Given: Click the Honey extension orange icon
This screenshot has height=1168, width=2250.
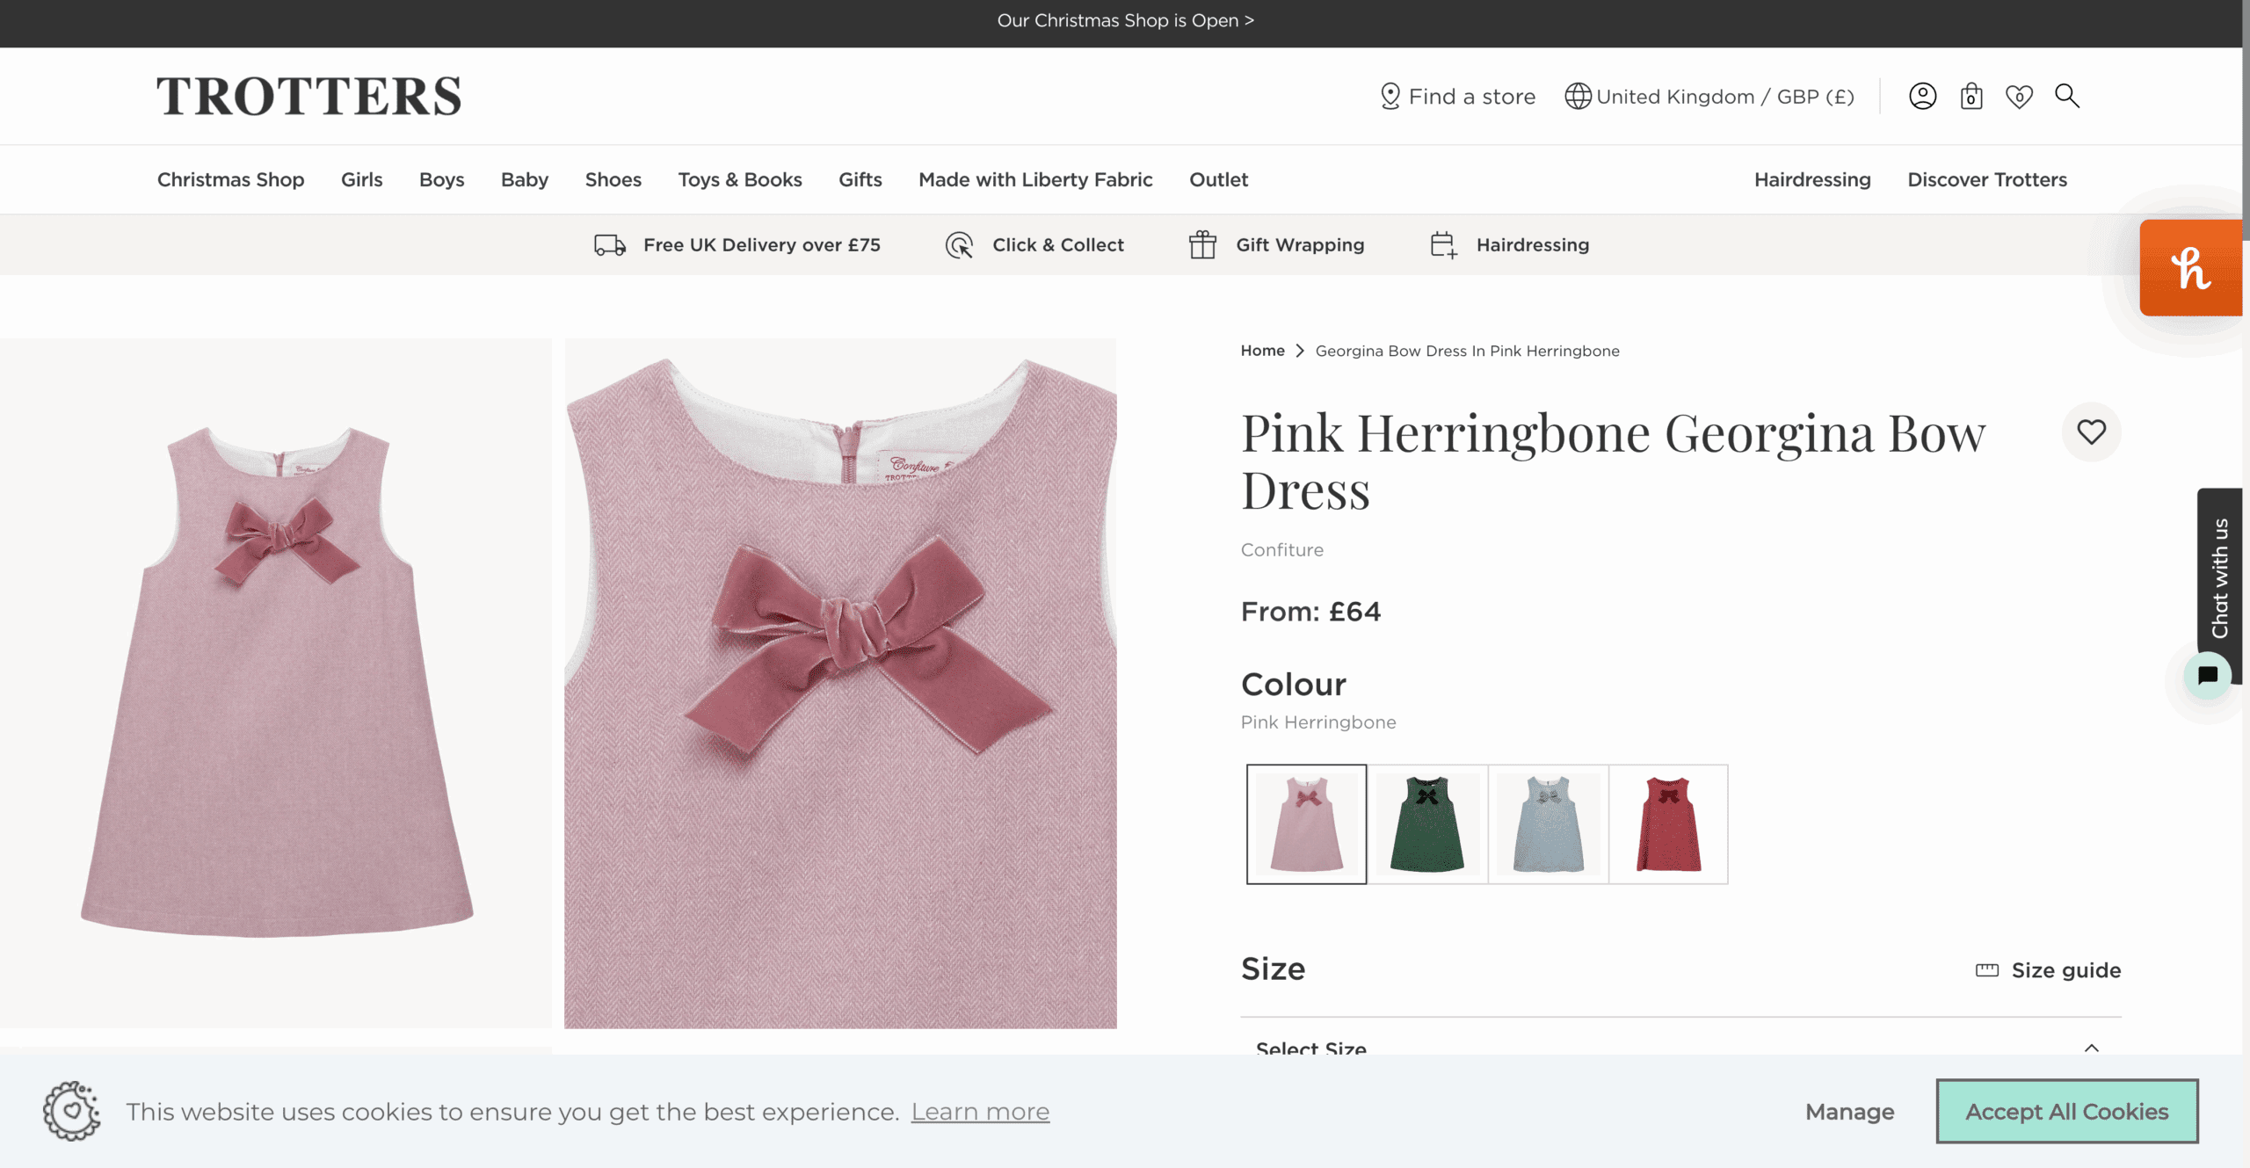Looking at the screenshot, I should click(2190, 268).
